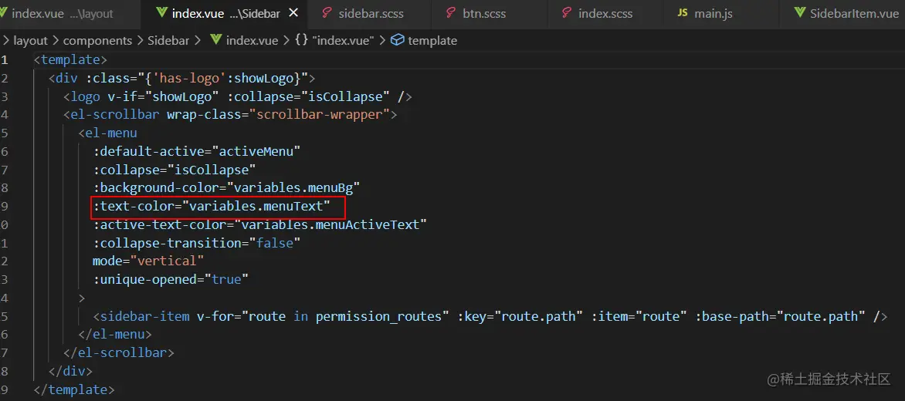Viewport: 905px width, 401px height.
Task: Click the closing </template> tag
Action: pyautogui.click(x=74, y=390)
